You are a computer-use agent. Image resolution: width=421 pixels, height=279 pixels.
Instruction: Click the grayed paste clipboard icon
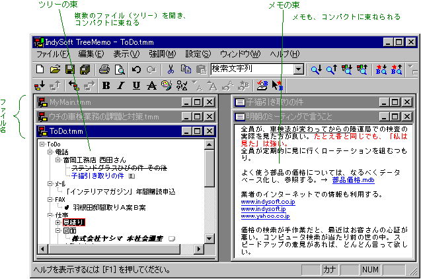tap(201, 69)
